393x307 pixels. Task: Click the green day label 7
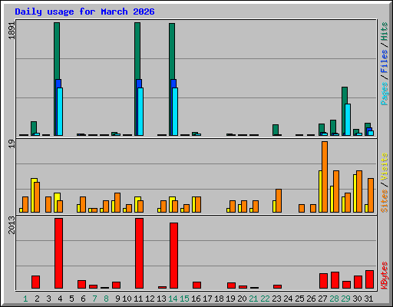tap(94, 299)
